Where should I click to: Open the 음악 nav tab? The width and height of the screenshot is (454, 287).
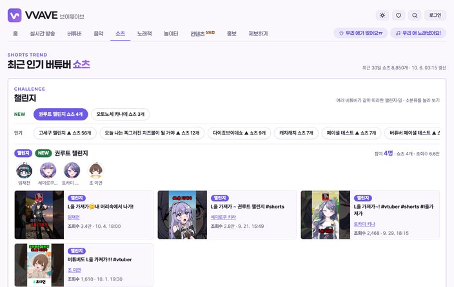99,33
